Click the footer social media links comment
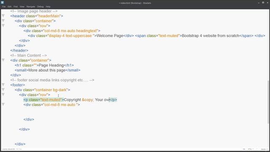Viewport: 270px width, 152px height. tap(52, 80)
